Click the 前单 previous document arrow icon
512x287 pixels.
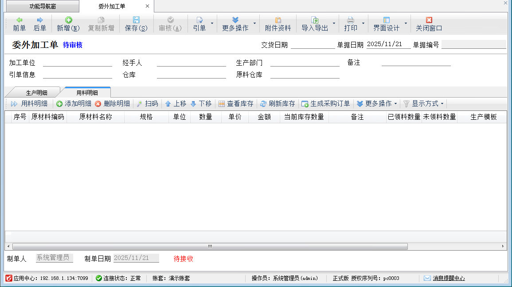click(x=19, y=20)
